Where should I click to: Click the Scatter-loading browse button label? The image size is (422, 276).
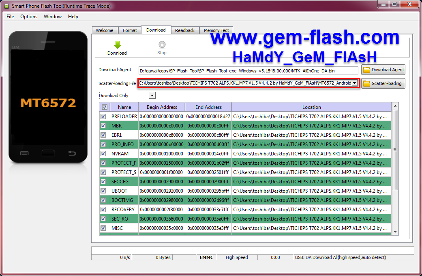386,84
